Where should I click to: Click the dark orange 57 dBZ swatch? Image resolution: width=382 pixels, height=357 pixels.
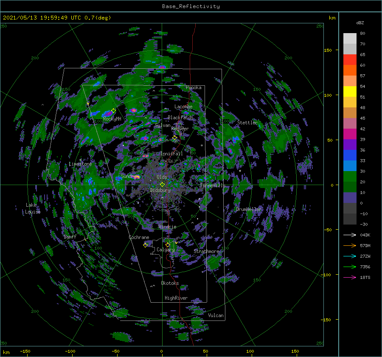click(x=350, y=70)
